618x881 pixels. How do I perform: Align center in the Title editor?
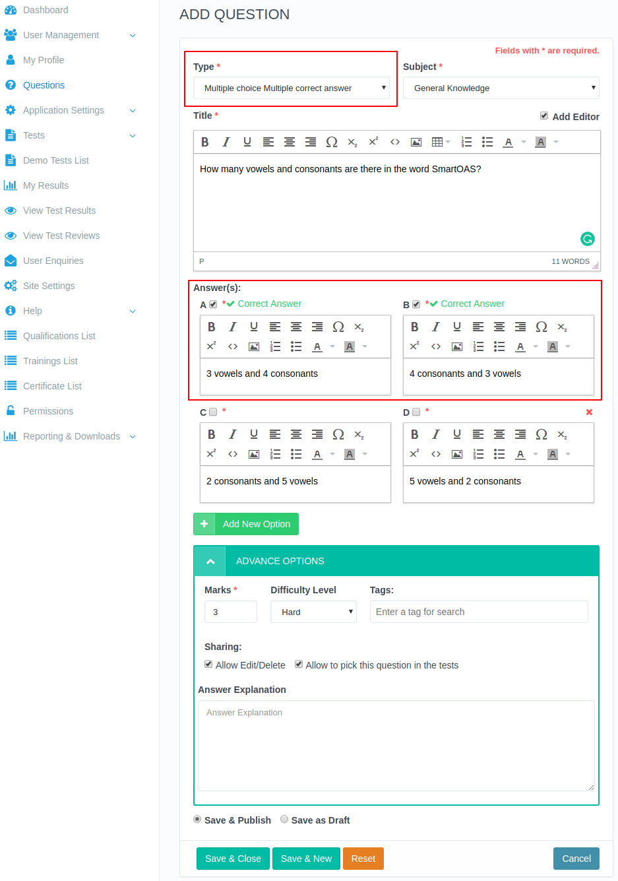[x=290, y=142]
